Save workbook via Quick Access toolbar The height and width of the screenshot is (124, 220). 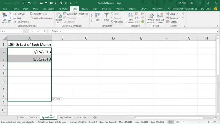(24, 3)
